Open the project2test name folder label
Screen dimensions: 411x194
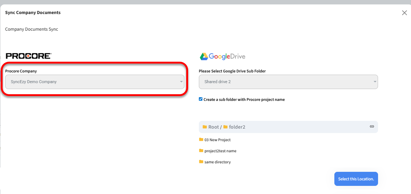pos(220,151)
